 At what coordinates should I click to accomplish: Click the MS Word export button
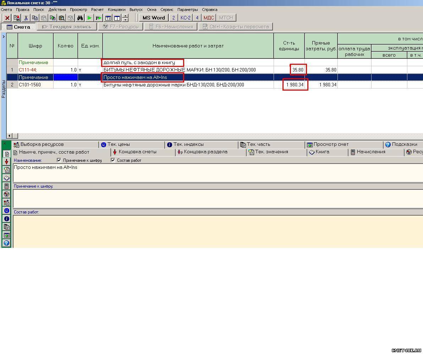[154, 18]
